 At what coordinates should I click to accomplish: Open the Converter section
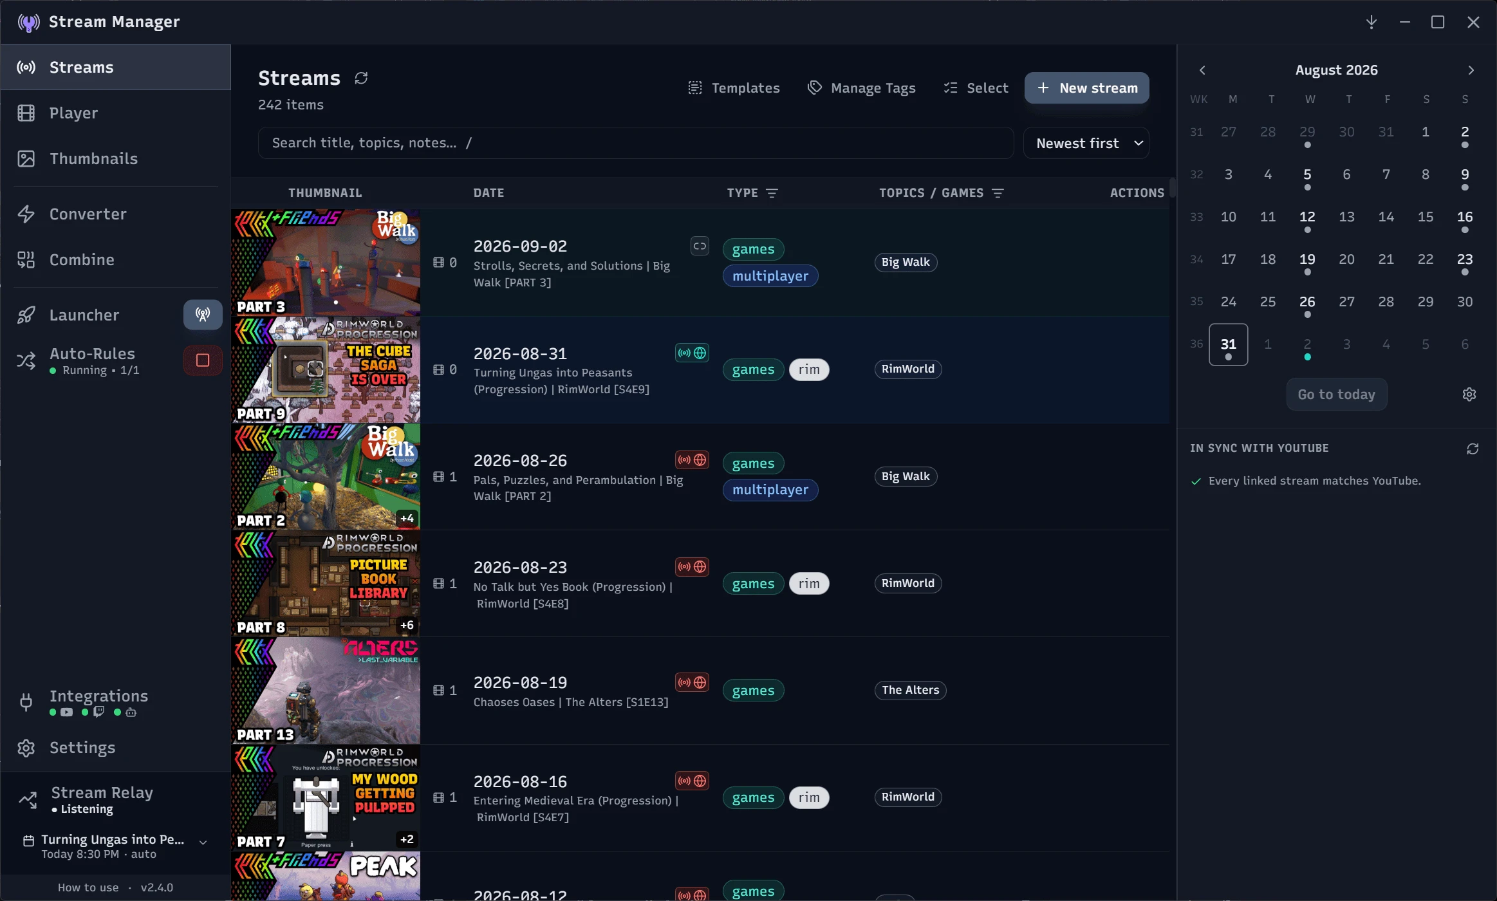[x=116, y=214]
